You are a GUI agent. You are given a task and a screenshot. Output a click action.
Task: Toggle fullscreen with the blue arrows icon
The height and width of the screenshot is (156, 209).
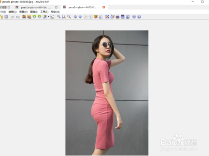click(107, 17)
